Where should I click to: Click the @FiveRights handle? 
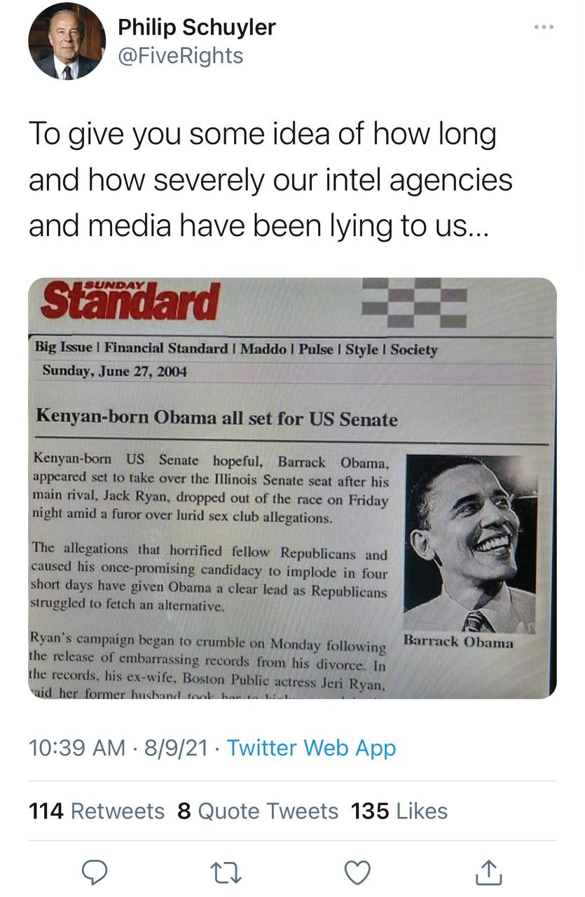[x=180, y=55]
